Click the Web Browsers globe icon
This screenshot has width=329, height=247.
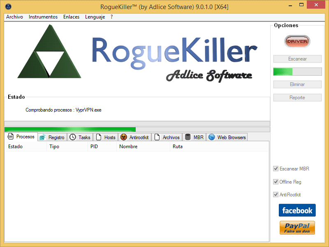click(212, 137)
